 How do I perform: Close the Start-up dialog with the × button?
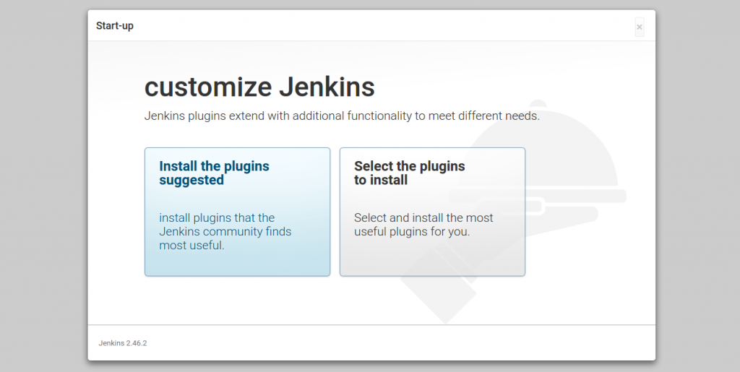click(x=640, y=27)
